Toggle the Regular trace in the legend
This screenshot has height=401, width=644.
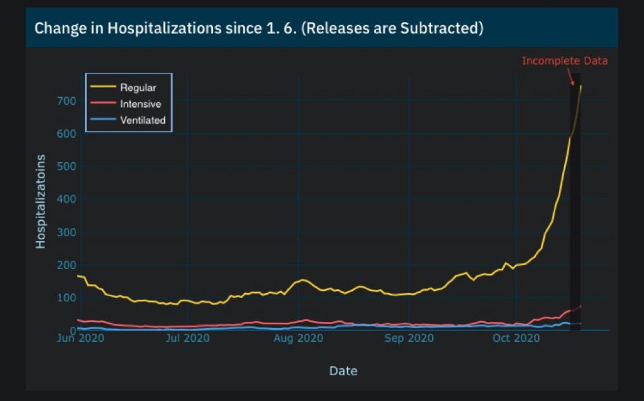click(138, 88)
